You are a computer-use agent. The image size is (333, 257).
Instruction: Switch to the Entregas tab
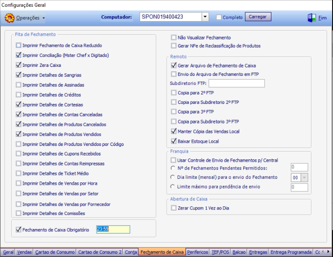point(258,252)
